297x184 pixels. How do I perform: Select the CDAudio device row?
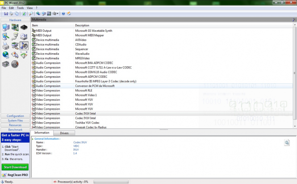click(162, 44)
